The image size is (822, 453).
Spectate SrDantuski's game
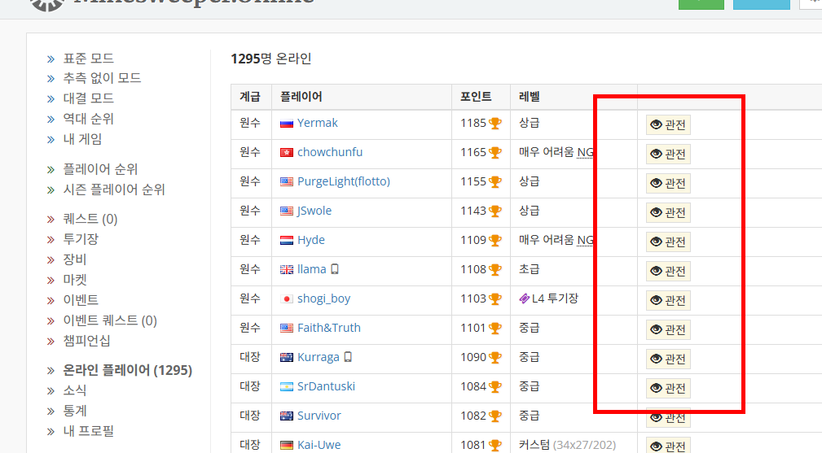668,388
